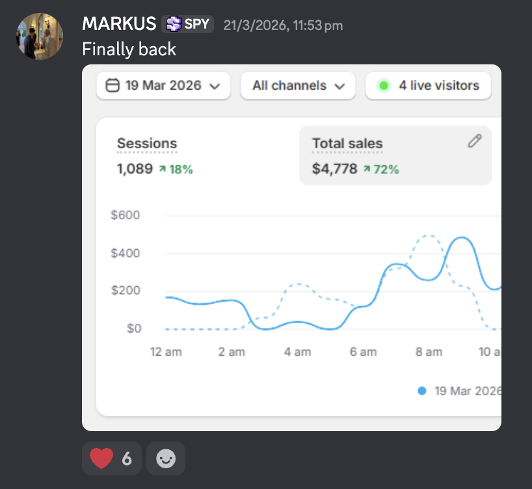This screenshot has height=489, width=532.
Task: Click the chevron beside All channels
Action: pyautogui.click(x=339, y=86)
